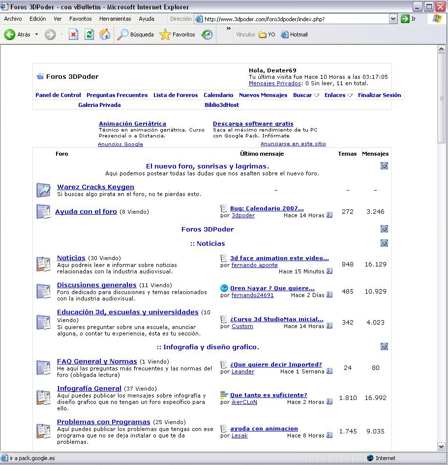This screenshot has width=448, height=465.
Task: Open the Archivo menu
Action: coord(13,19)
